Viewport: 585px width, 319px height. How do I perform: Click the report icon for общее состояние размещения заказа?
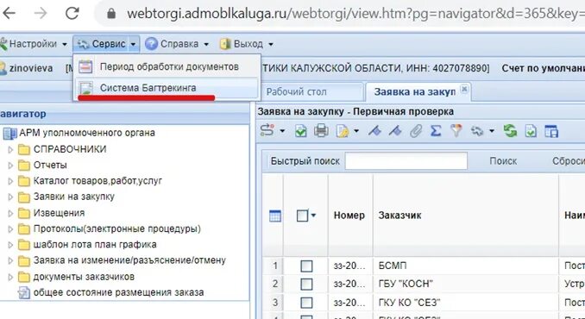coord(24,292)
